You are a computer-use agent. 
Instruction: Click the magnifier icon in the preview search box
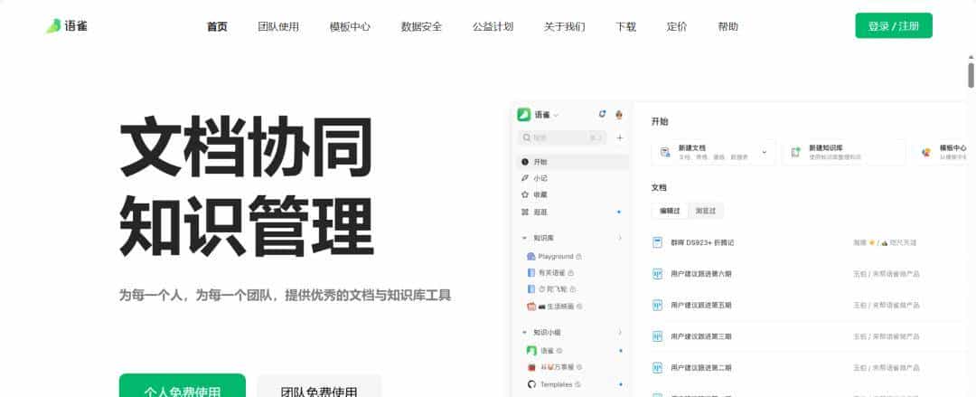point(527,137)
